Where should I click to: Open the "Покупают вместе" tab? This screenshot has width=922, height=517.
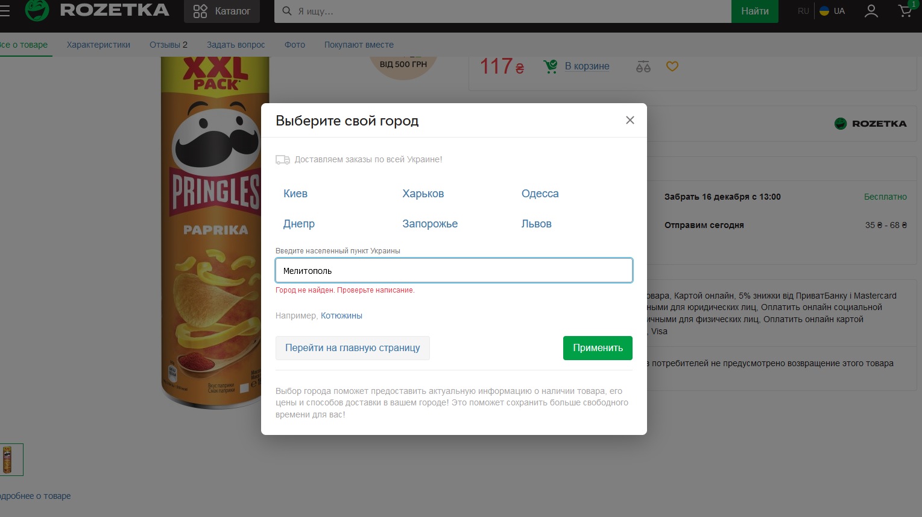tap(359, 45)
